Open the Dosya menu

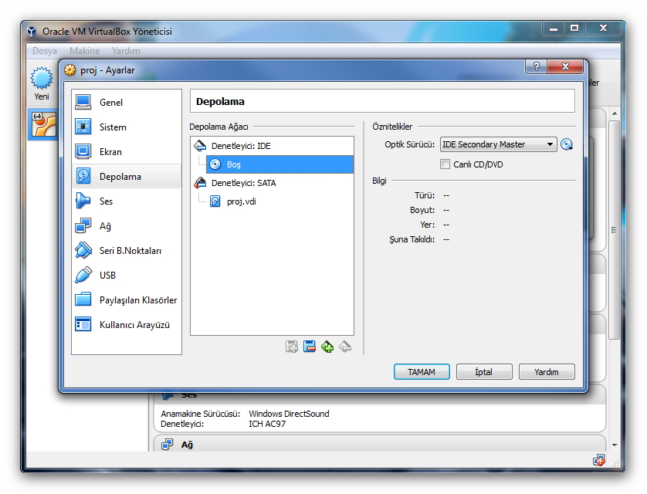pos(45,51)
